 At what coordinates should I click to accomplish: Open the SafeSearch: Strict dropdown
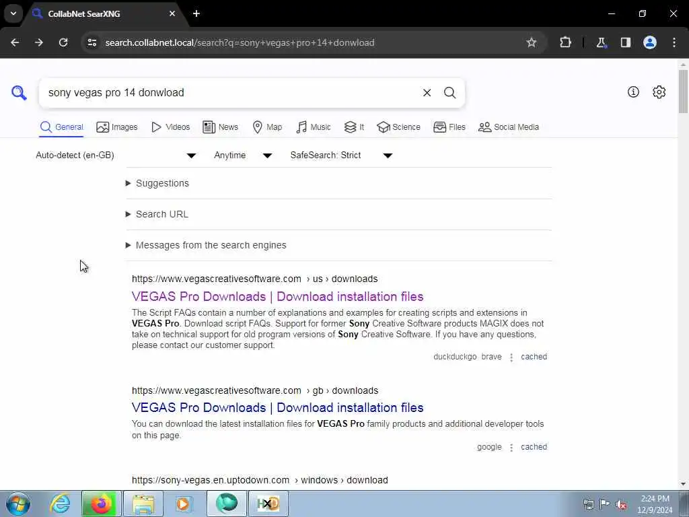click(x=341, y=156)
